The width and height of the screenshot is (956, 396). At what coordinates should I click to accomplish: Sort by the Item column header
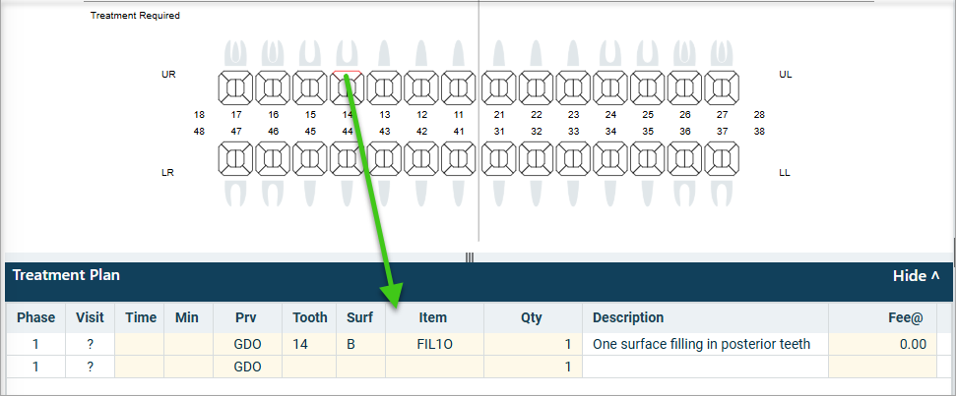click(x=435, y=317)
